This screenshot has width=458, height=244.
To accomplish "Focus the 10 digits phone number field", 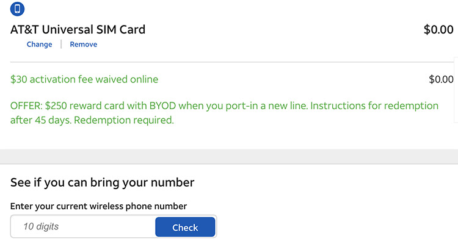I will 83,227.
